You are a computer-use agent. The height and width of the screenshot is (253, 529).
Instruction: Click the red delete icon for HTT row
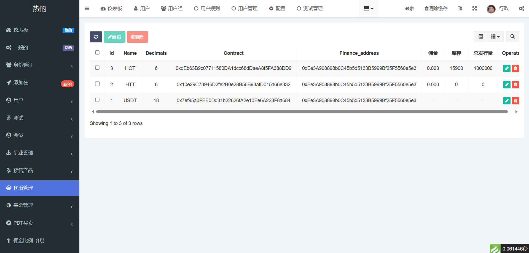click(515, 85)
